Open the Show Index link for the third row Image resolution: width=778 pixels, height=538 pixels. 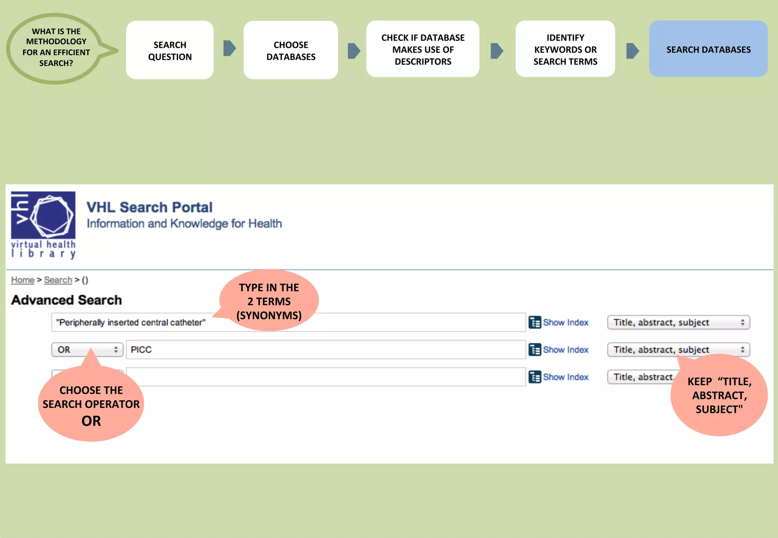(x=566, y=377)
